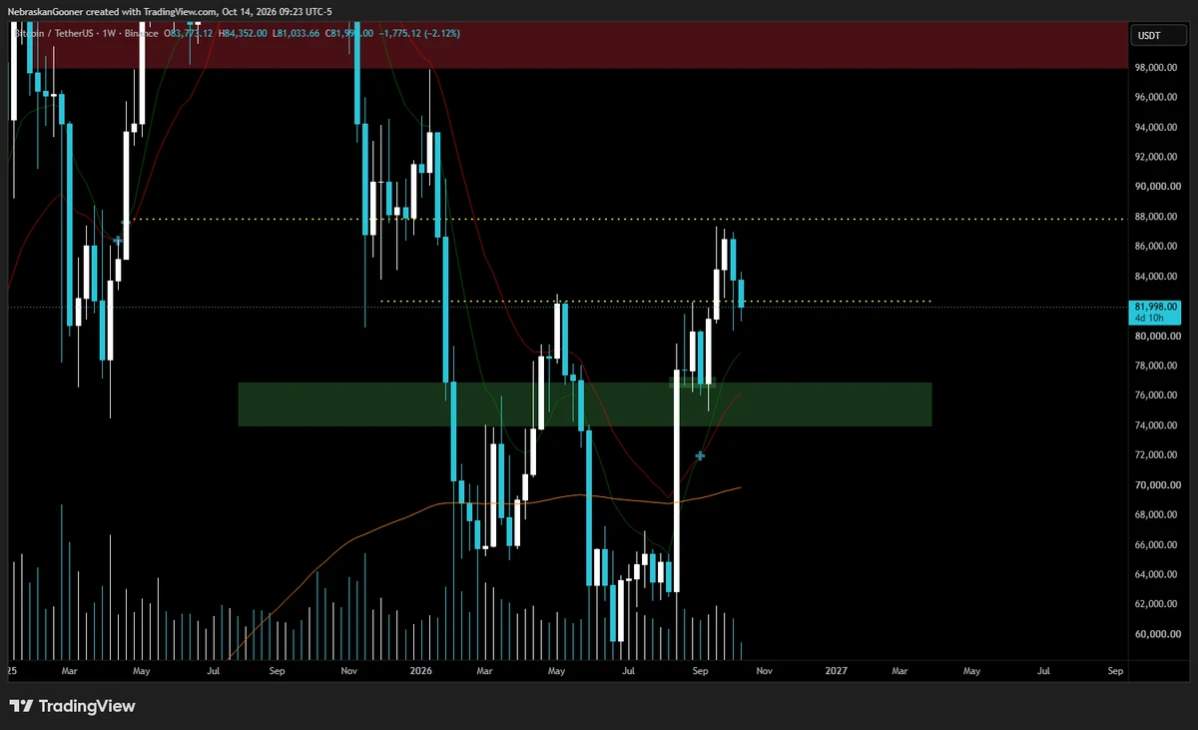
Task: Click the 66,000.00 price axis label
Action: tap(1156, 544)
